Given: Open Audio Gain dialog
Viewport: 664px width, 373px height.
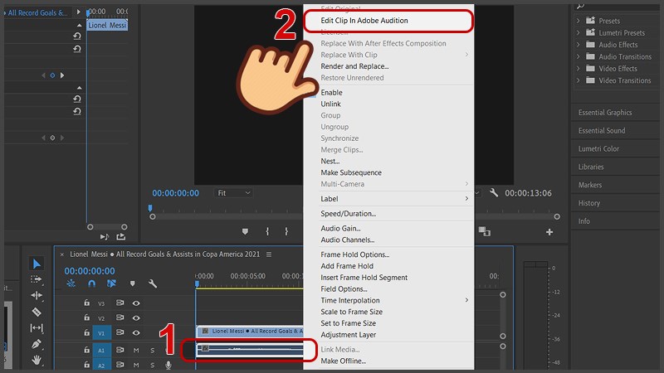Looking at the screenshot, I should pyautogui.click(x=340, y=229).
